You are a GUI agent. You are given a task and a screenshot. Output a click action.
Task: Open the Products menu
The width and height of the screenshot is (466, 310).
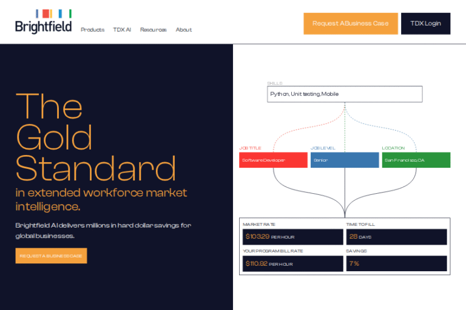[x=92, y=30]
